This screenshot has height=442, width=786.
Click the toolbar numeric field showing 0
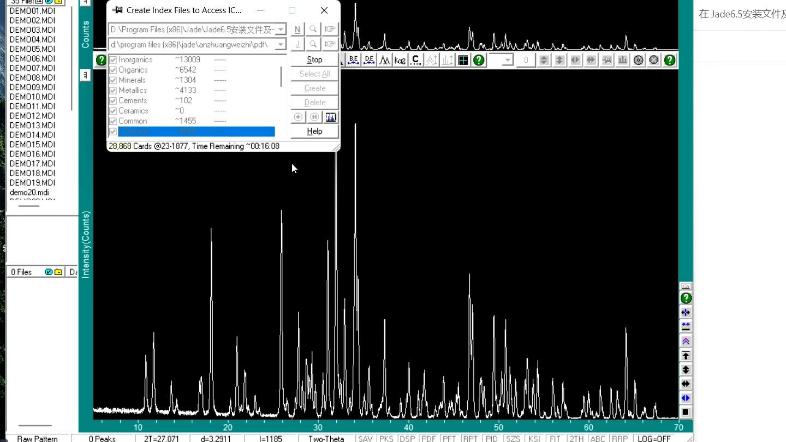pyautogui.click(x=526, y=60)
